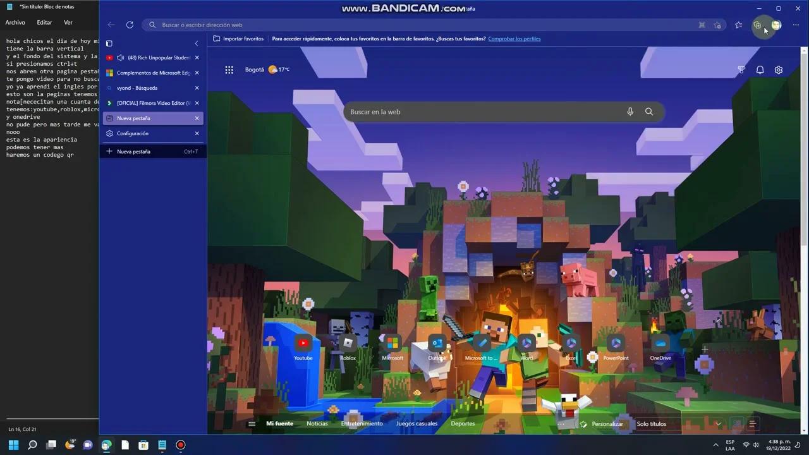The width and height of the screenshot is (809, 455).
Task: Open the Rewards trophy icon
Action: (741, 70)
